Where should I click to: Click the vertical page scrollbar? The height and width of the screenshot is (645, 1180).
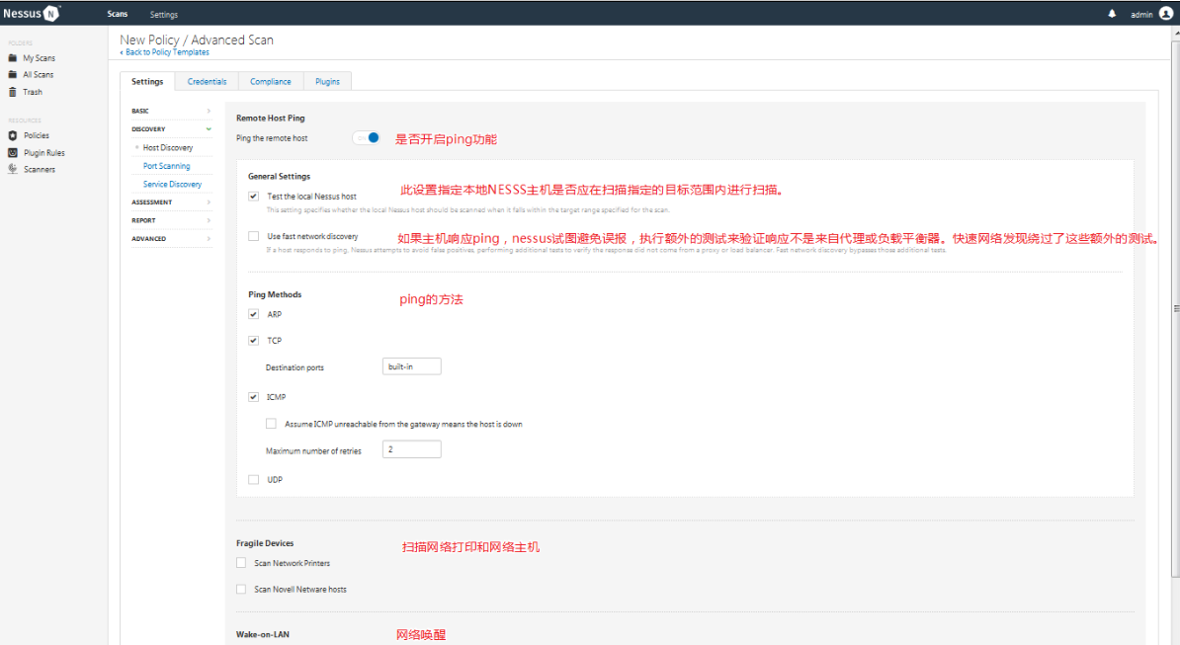click(x=1175, y=308)
